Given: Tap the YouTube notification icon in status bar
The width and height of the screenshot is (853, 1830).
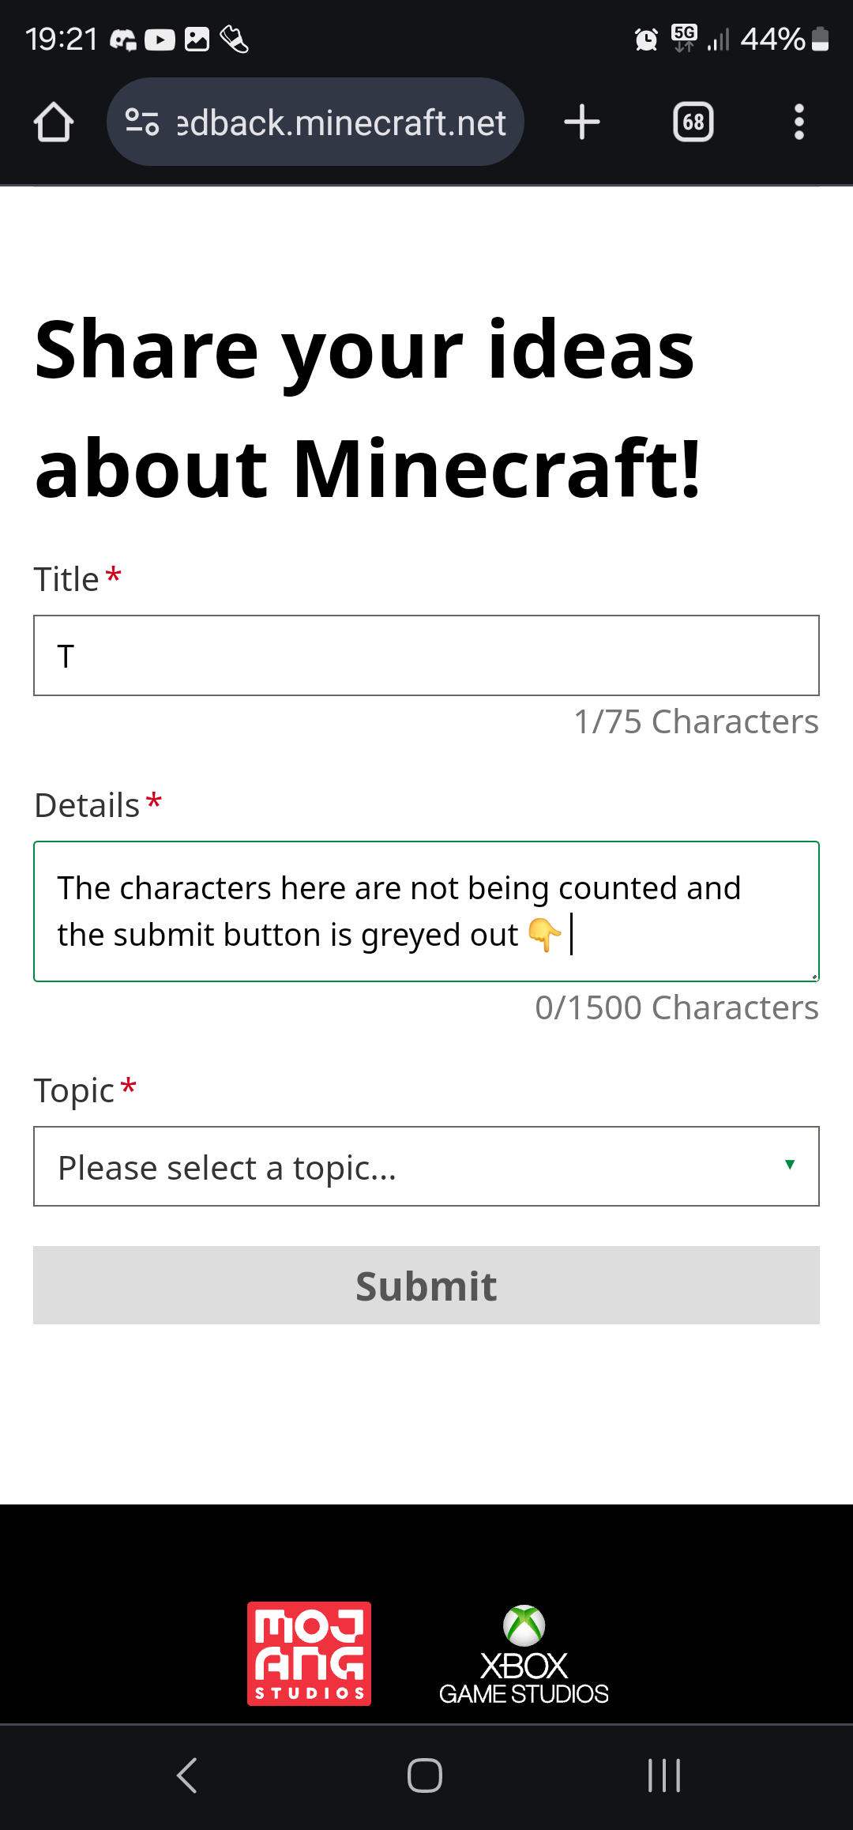Looking at the screenshot, I should [160, 40].
